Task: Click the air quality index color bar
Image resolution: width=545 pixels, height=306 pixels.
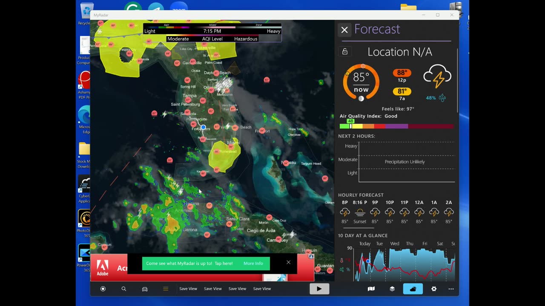Action: (396, 126)
